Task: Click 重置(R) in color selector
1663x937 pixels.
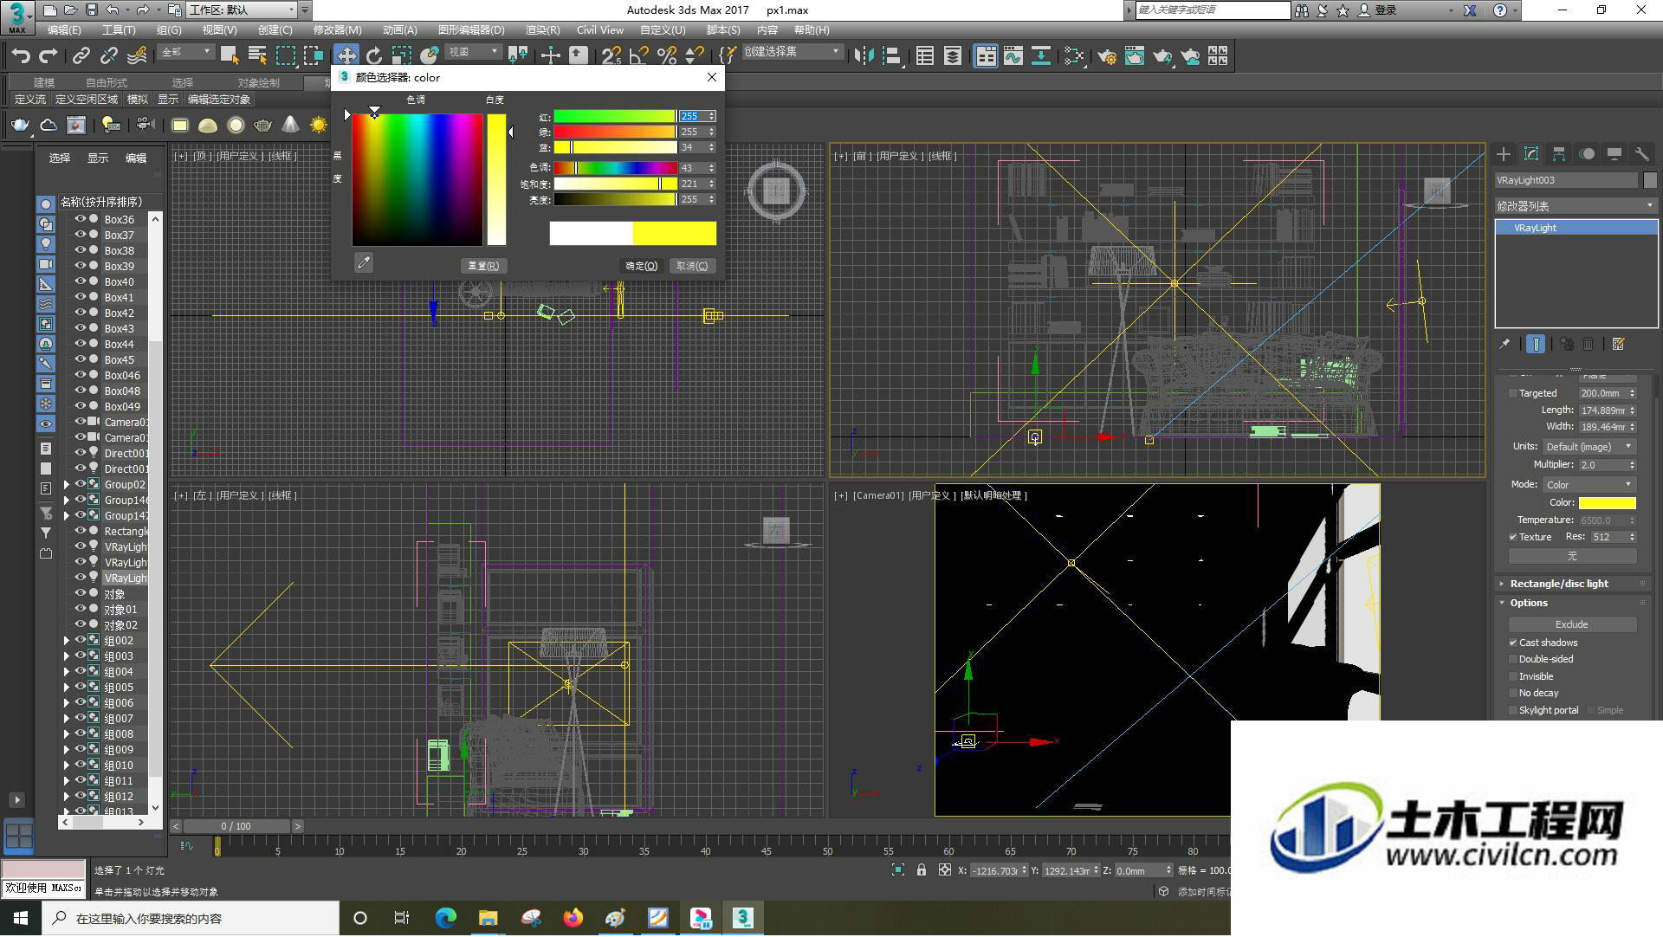Action: 483,266
